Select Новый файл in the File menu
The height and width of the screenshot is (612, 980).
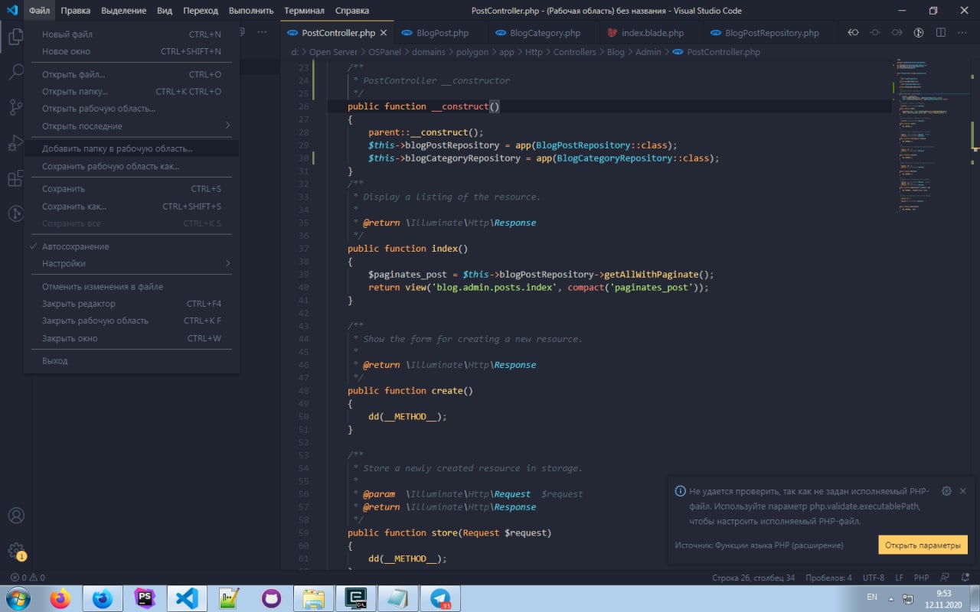pos(132,34)
